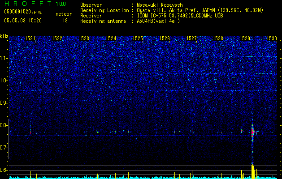Click the Receiving Location label
Viewport: 282px width, 179px height.
coord(104,10)
